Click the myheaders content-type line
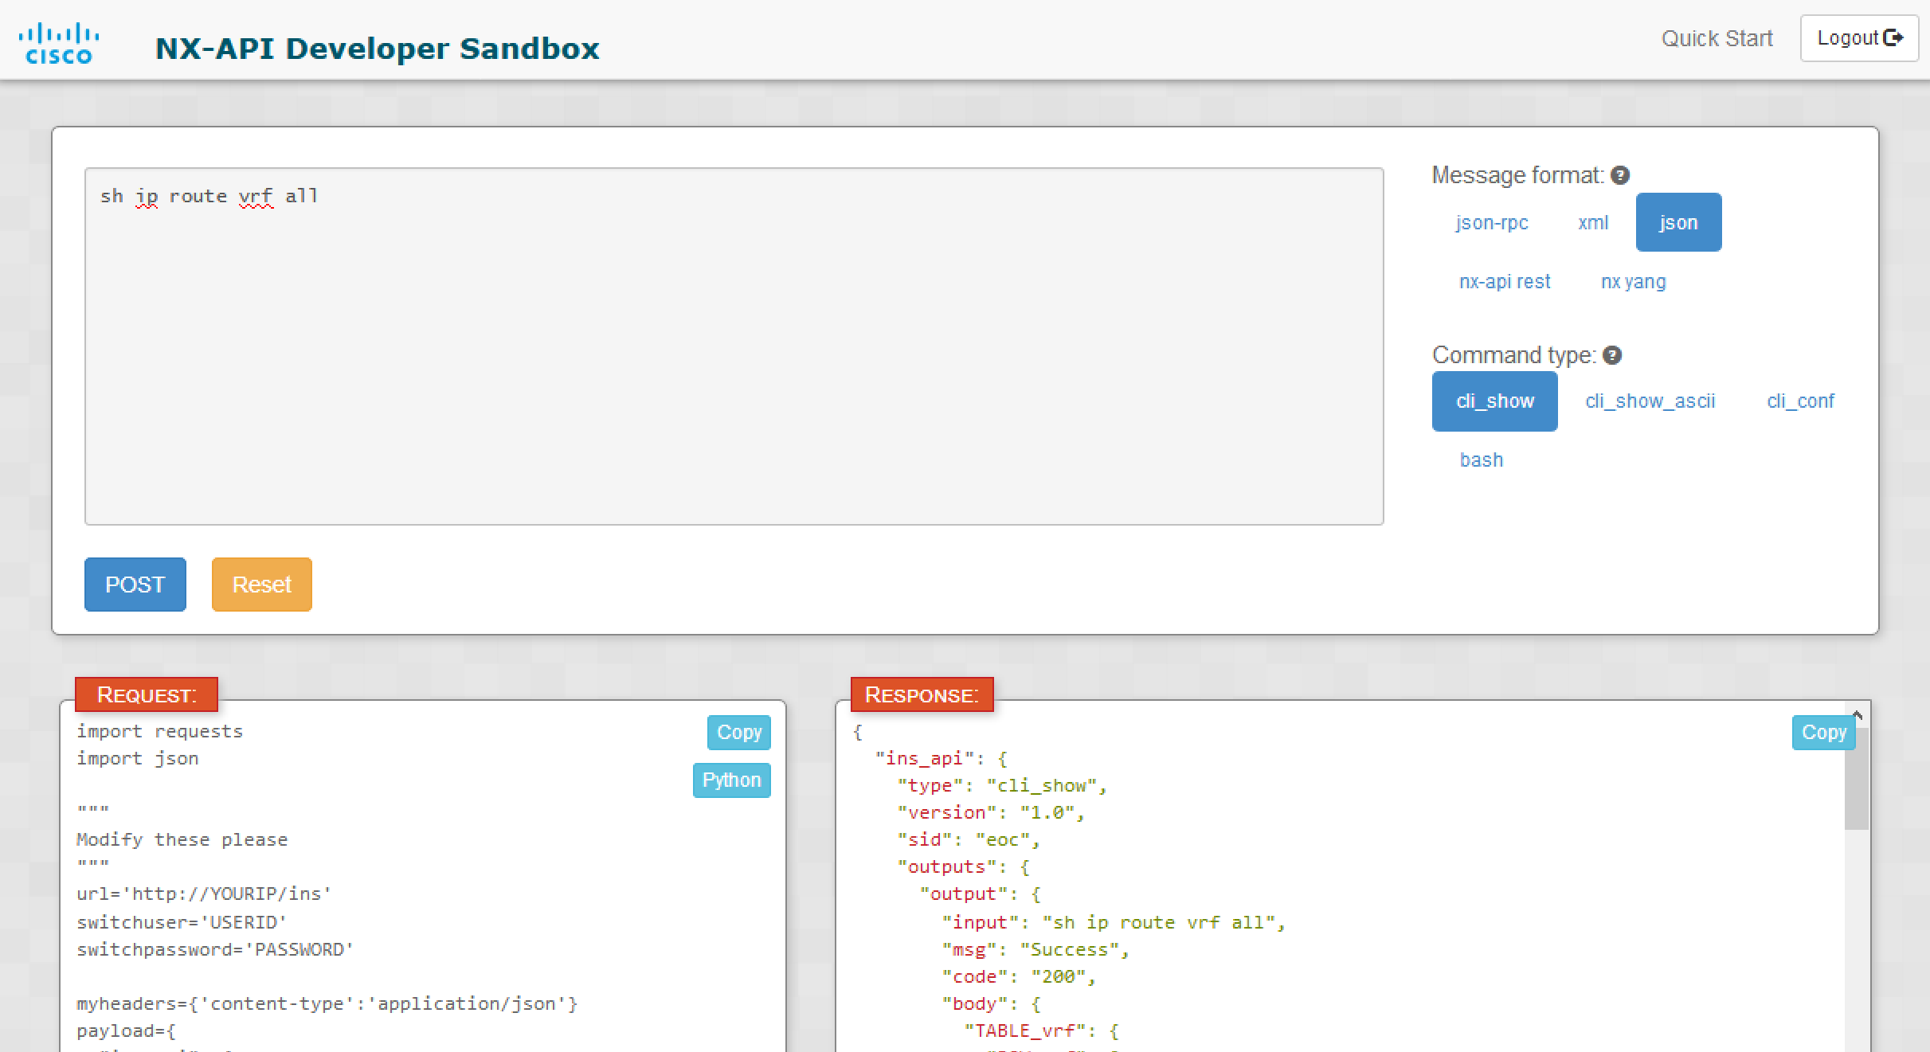Viewport: 1930px width, 1052px height. pos(327,1003)
